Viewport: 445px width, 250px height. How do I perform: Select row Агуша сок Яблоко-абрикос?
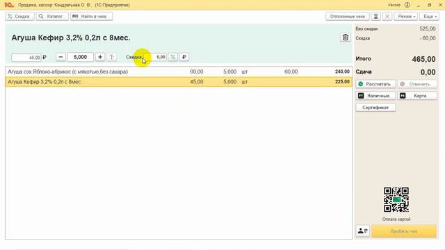coord(179,72)
